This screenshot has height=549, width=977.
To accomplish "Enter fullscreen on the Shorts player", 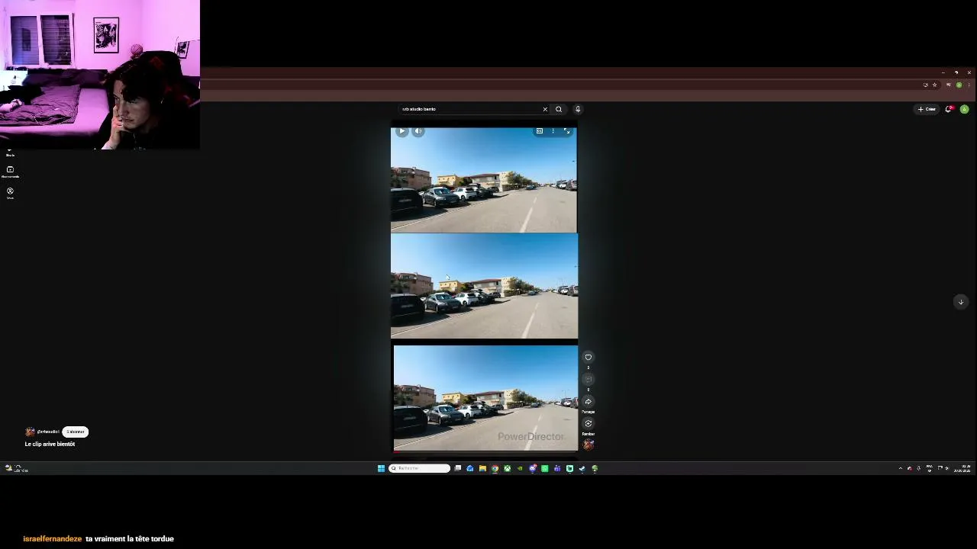I will click(x=566, y=131).
